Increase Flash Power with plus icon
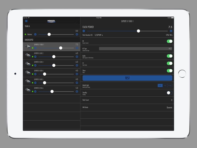Screen dimensions: 197x148 pos(171,31)
